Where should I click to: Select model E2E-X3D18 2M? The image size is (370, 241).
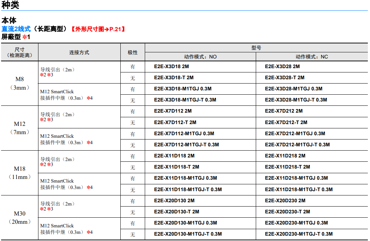point(172,67)
